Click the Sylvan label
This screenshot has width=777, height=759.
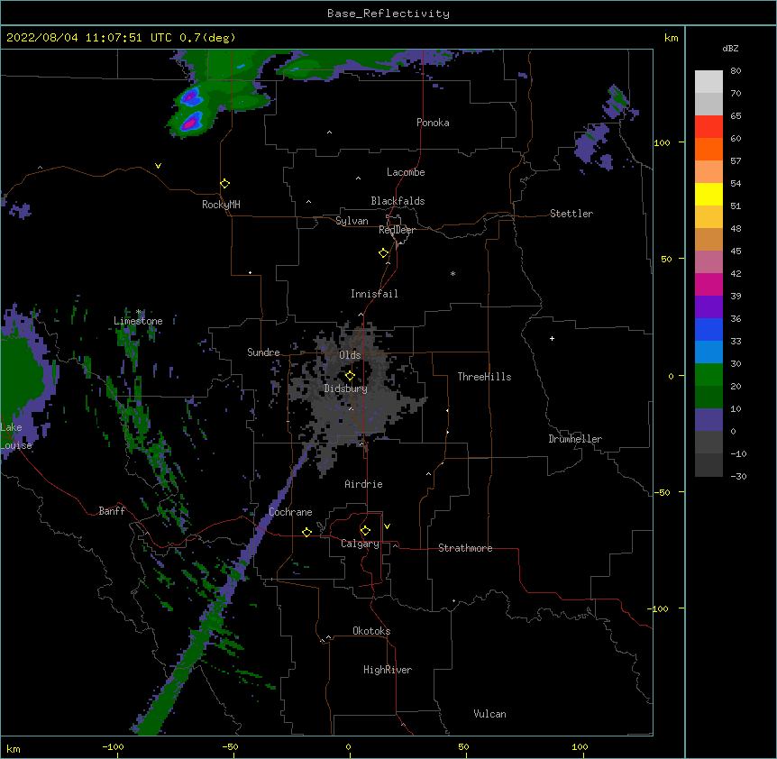[352, 221]
